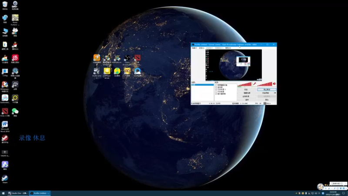Open the Windows Start menu
Screen dimensions: 348x196
[3, 193]
